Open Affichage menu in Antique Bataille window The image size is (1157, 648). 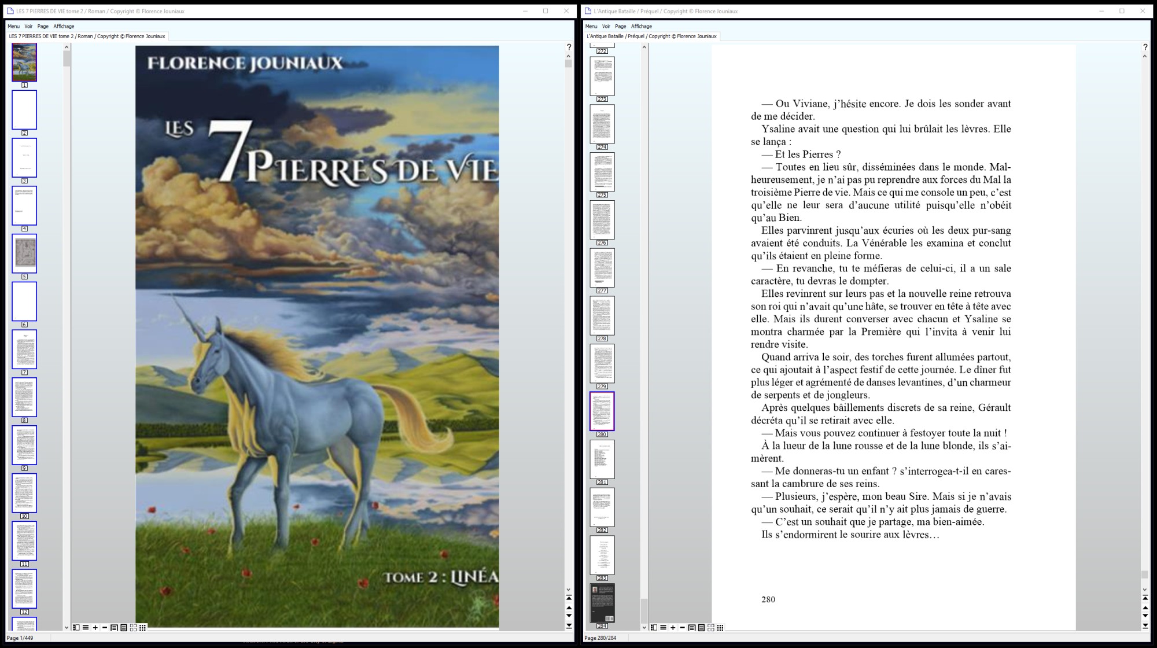(642, 26)
